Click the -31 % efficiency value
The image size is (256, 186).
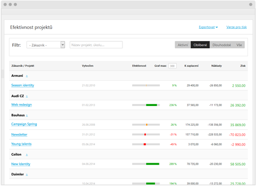coord(173,134)
